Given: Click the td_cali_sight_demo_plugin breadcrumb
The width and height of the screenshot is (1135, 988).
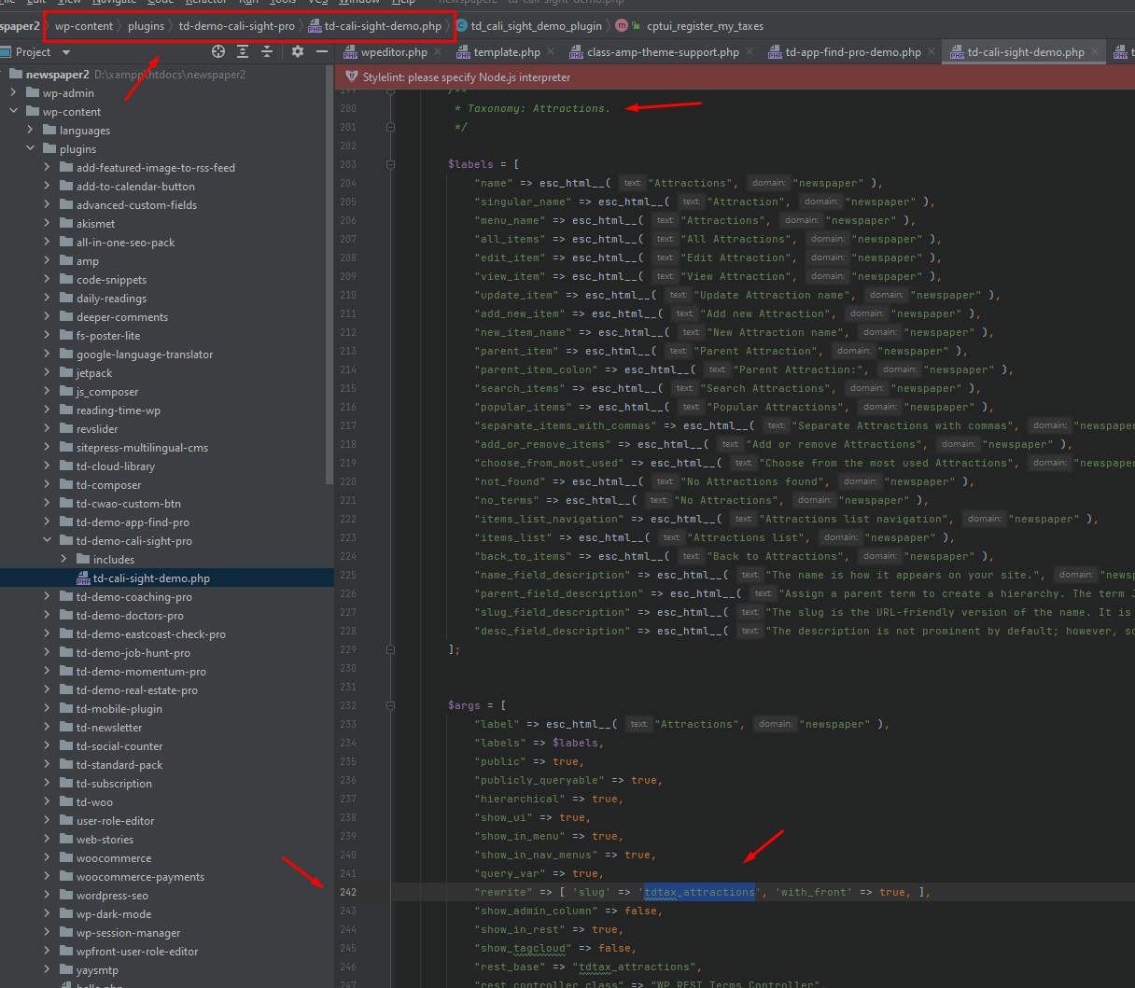Looking at the screenshot, I should (537, 26).
